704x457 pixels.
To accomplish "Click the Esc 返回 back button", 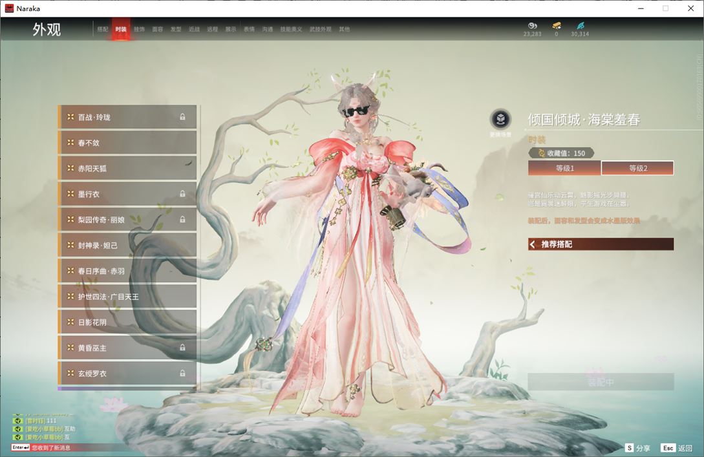I will click(677, 448).
